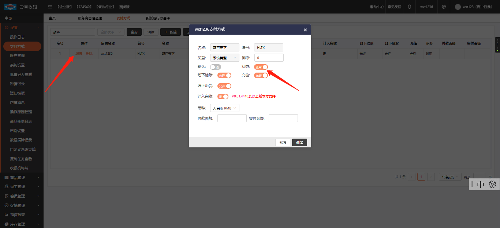The image size is (500, 228).
Task: Click the 付款面额 input field
Action: tap(232, 118)
